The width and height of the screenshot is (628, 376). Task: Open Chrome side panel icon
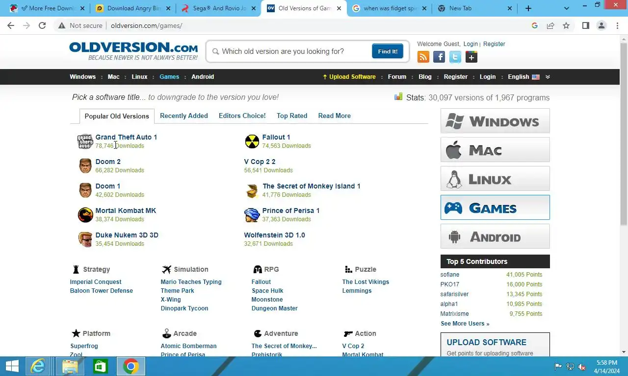pos(585,25)
